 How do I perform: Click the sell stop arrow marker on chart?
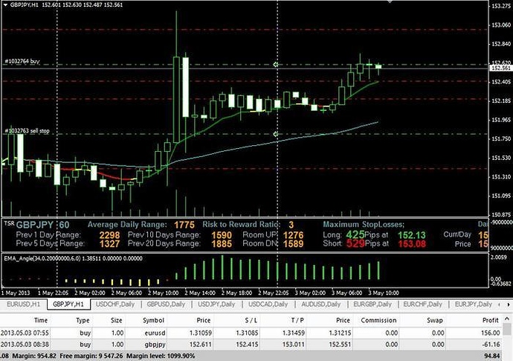point(276,134)
